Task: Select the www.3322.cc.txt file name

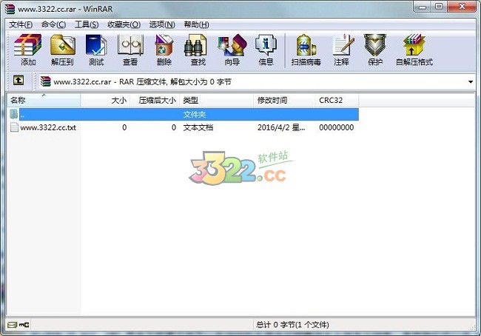Action: pos(48,127)
